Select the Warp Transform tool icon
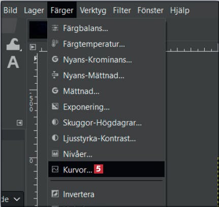 (x=14, y=44)
